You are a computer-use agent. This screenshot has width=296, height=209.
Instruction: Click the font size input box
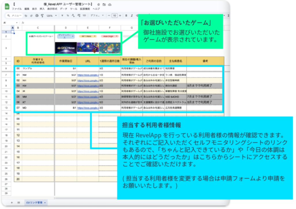(x=114, y=16)
